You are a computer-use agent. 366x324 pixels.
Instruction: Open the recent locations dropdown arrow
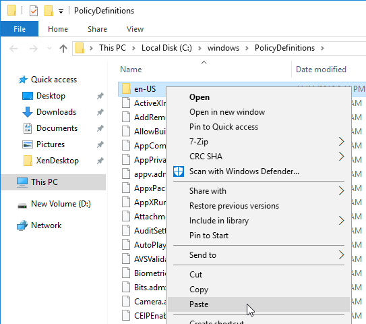49,49
